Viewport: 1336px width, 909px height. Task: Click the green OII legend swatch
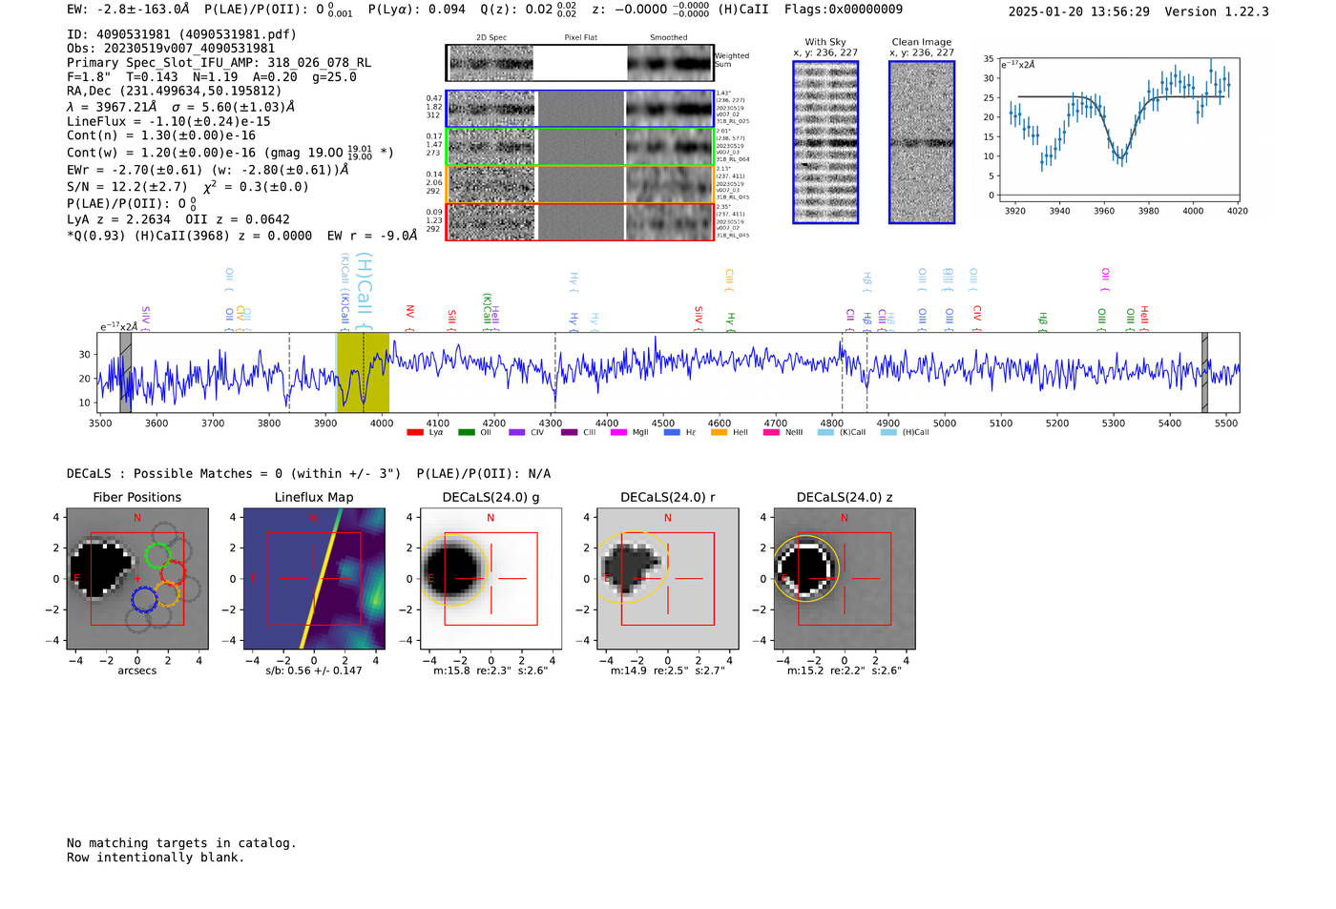pyautogui.click(x=466, y=432)
